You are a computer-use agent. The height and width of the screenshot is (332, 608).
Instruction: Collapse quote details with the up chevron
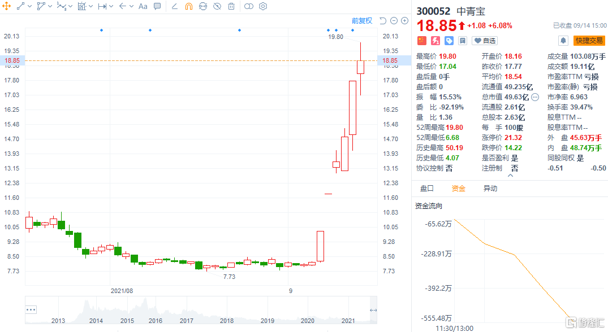pyautogui.click(x=510, y=176)
